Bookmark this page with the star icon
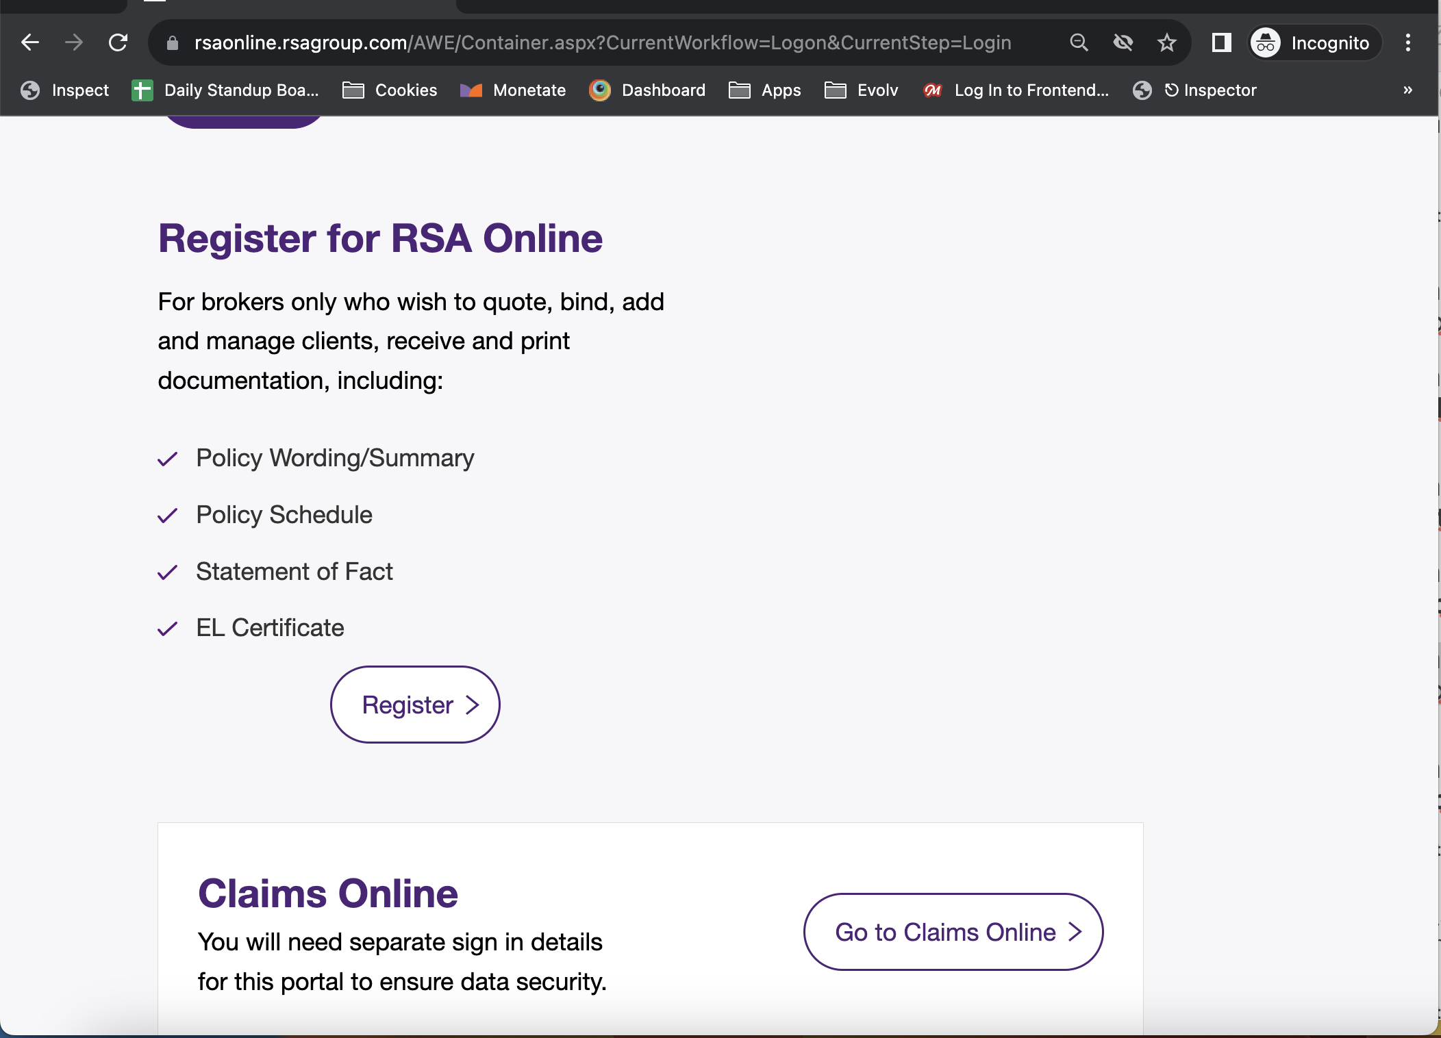Viewport: 1441px width, 1038px height. [x=1167, y=42]
